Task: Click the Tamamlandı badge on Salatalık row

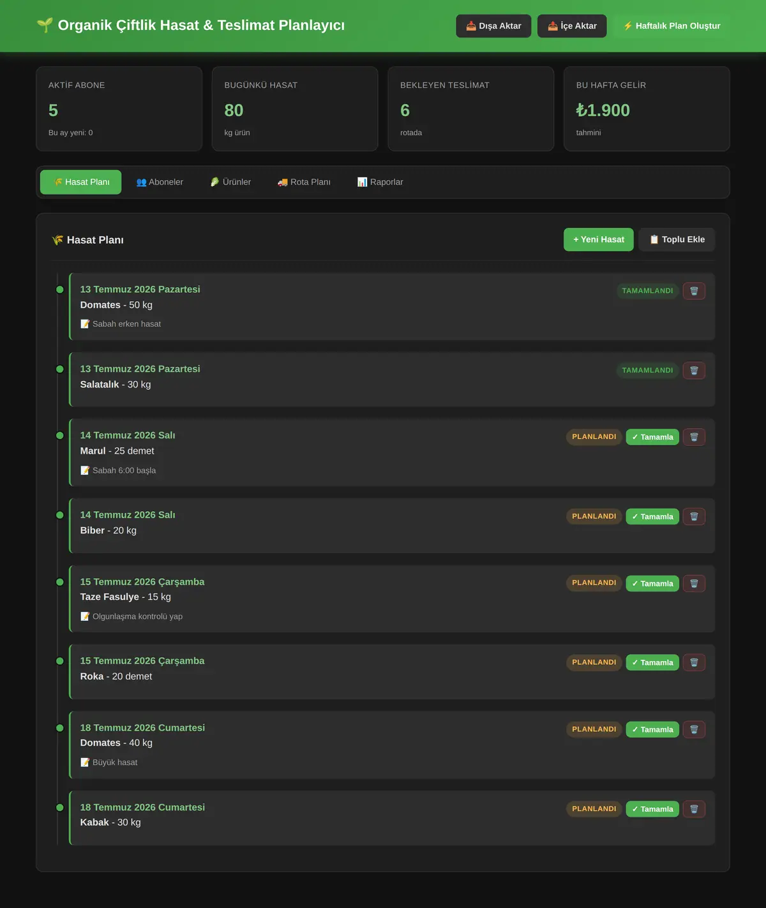Action: pos(647,371)
